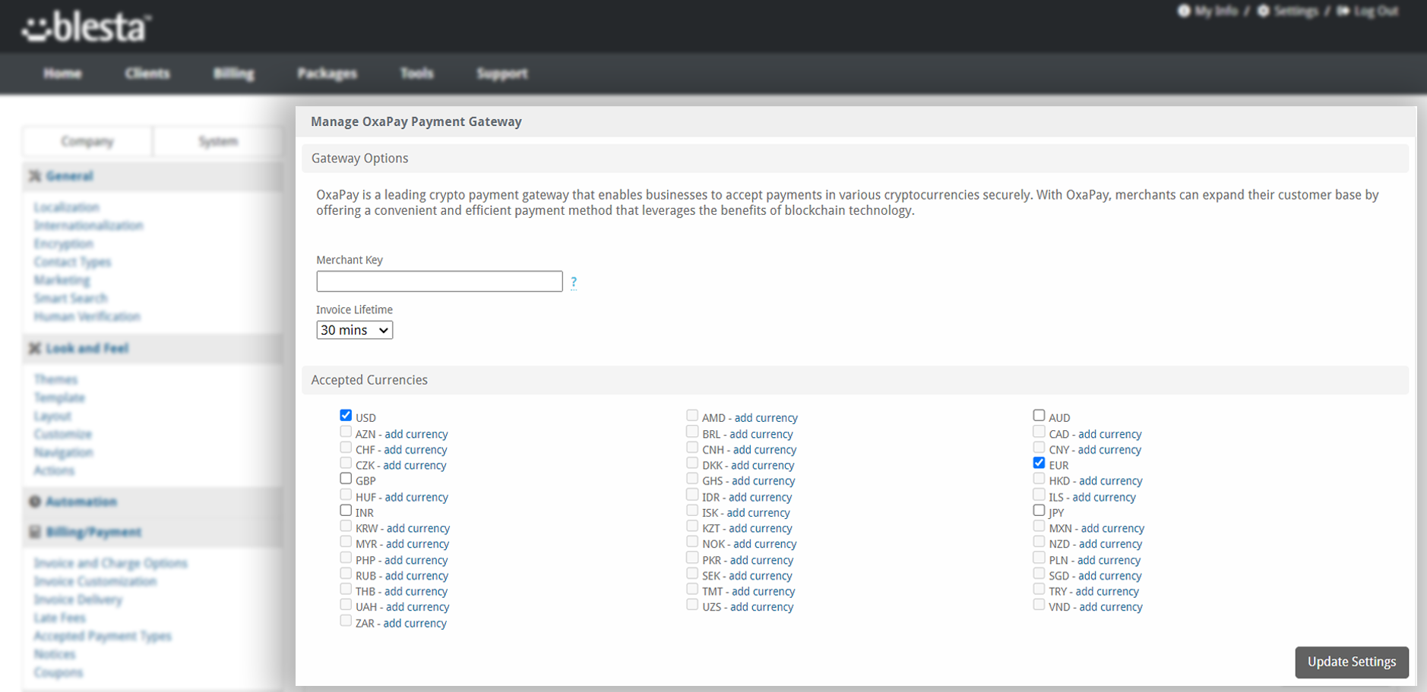Click the Automation section icon
The height and width of the screenshot is (692, 1427).
(x=35, y=502)
